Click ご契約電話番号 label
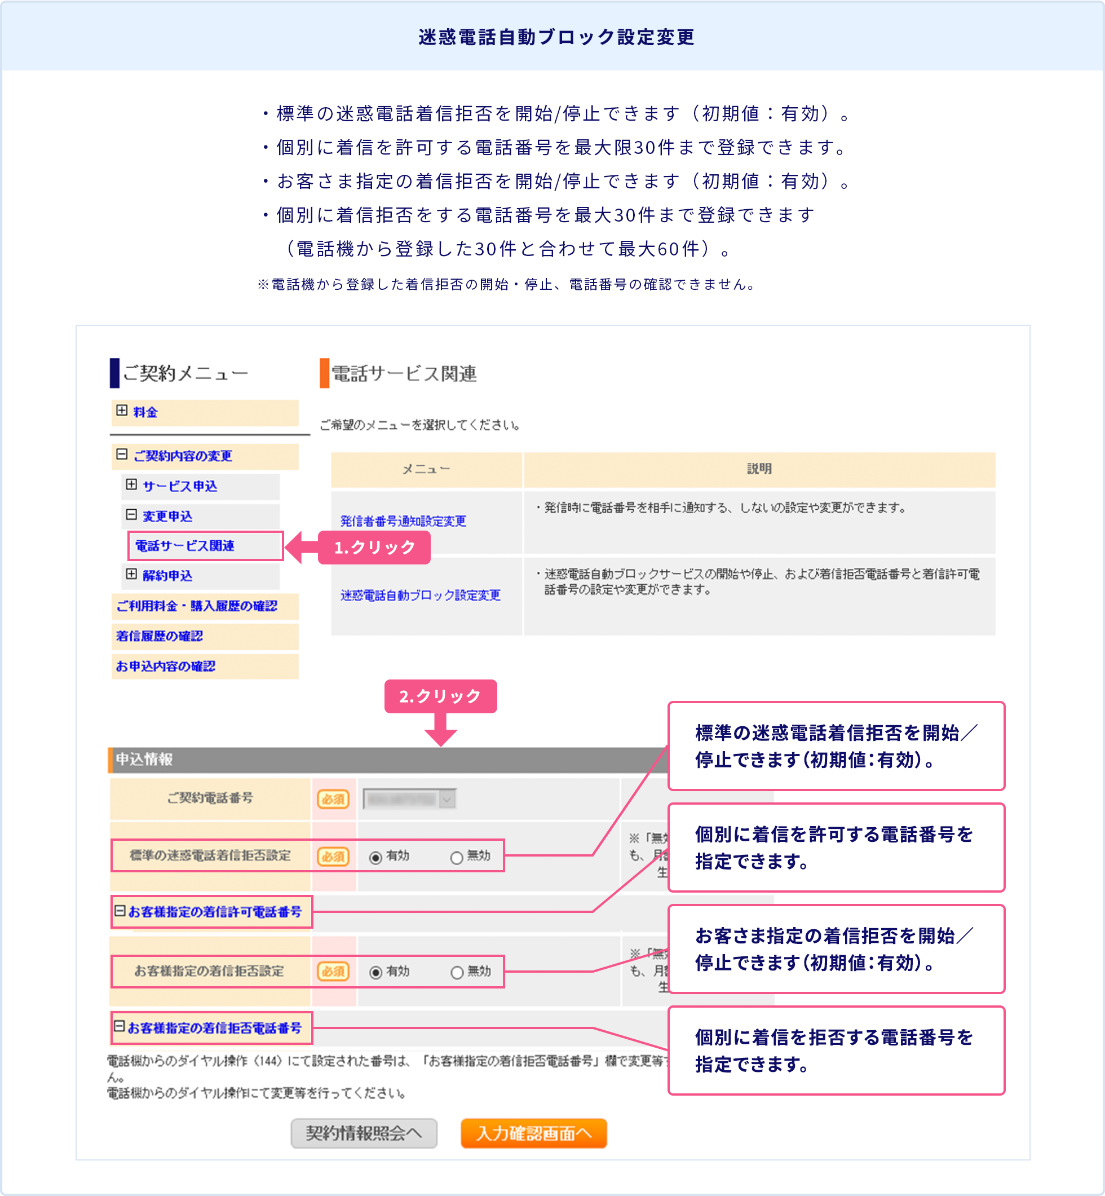Image resolution: width=1105 pixels, height=1196 pixels. [x=210, y=798]
